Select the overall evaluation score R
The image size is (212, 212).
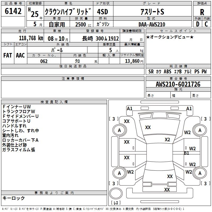(202, 12)
